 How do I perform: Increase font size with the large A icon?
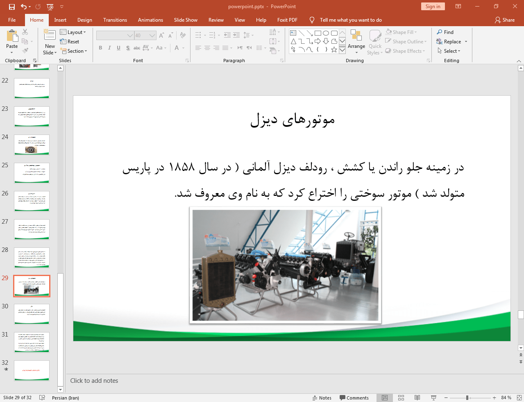[161, 36]
